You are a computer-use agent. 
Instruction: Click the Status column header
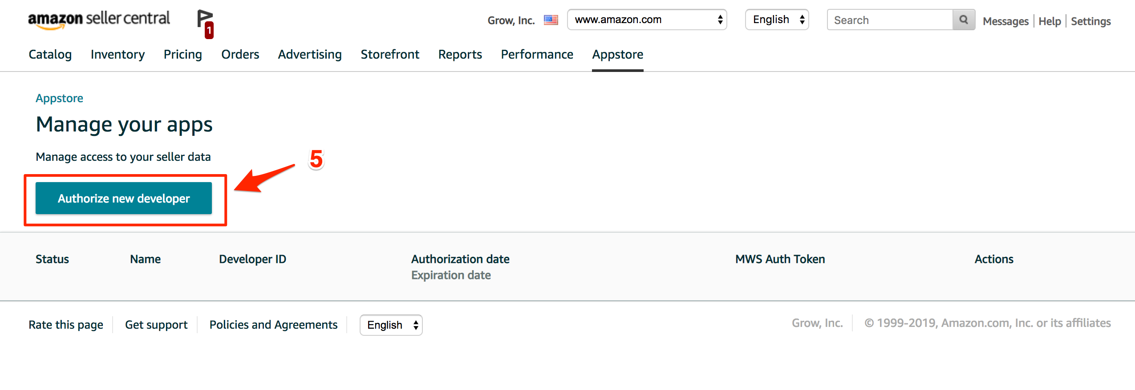(x=53, y=259)
